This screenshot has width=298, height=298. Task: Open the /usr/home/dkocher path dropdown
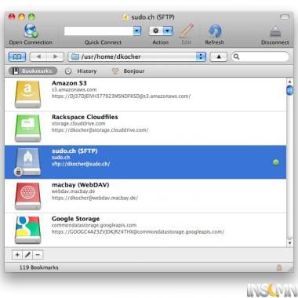point(137,56)
